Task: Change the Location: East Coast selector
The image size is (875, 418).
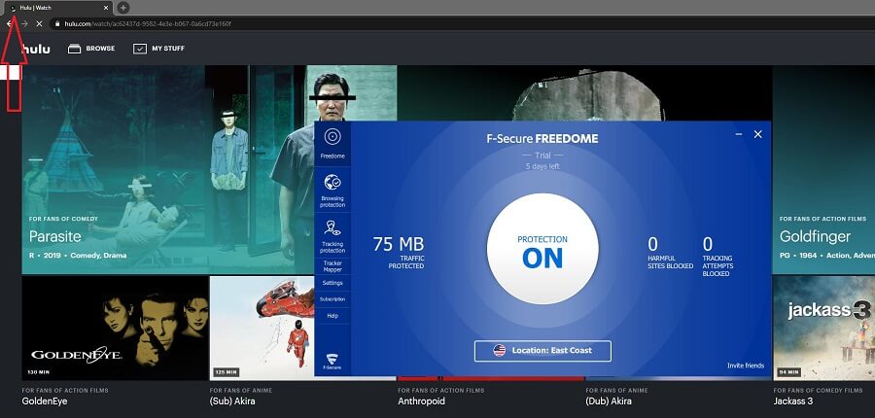Action: pos(542,351)
